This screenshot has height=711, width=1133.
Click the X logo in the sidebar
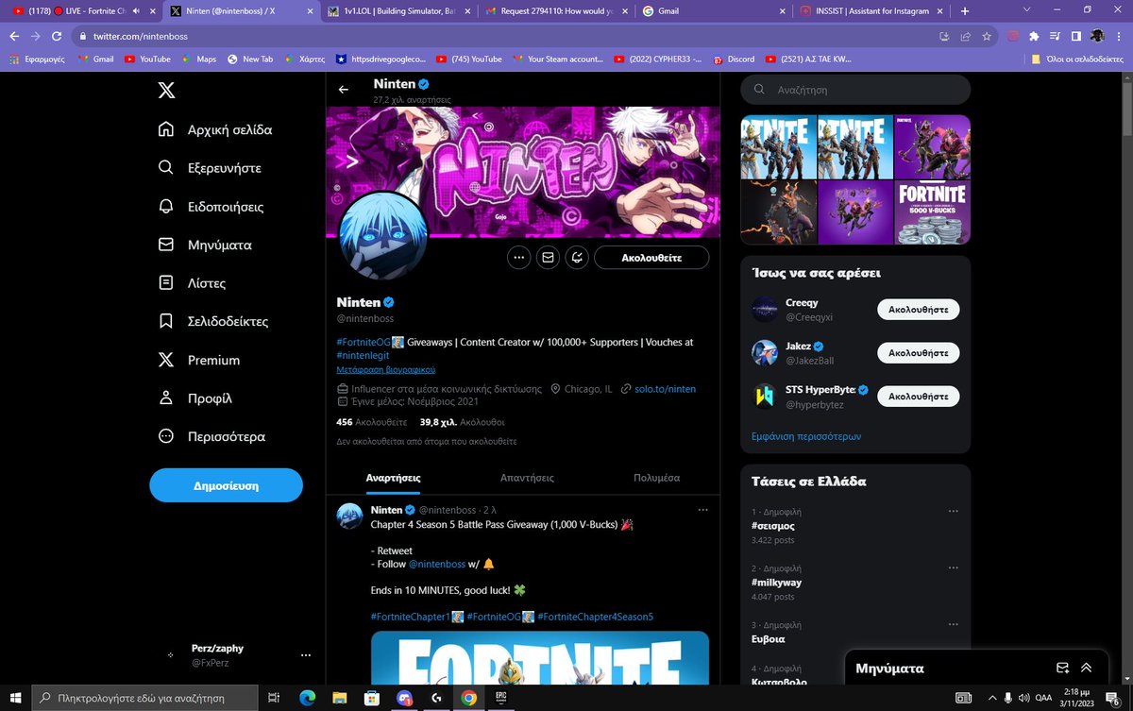(166, 91)
